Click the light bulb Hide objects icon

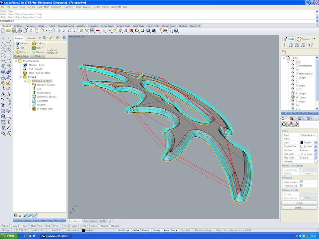pyautogui.click(x=120, y=31)
